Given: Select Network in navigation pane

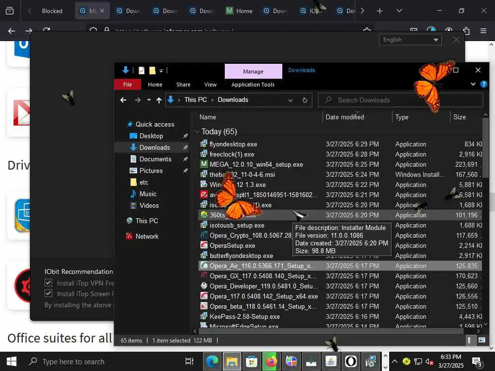Looking at the screenshot, I should pyautogui.click(x=147, y=236).
